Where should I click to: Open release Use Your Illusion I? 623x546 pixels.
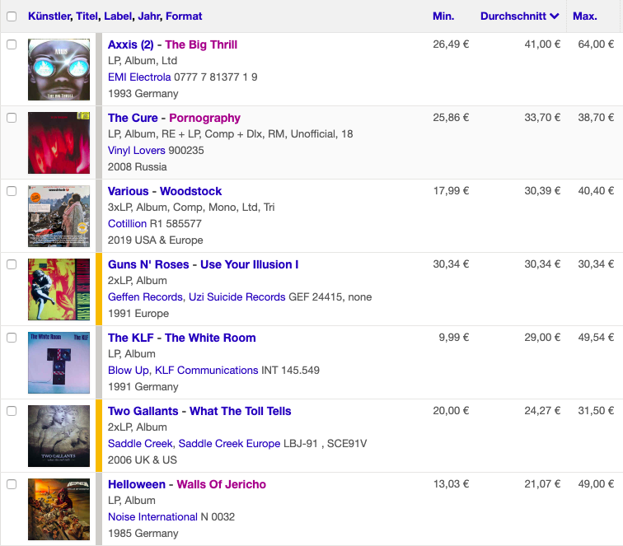250,264
